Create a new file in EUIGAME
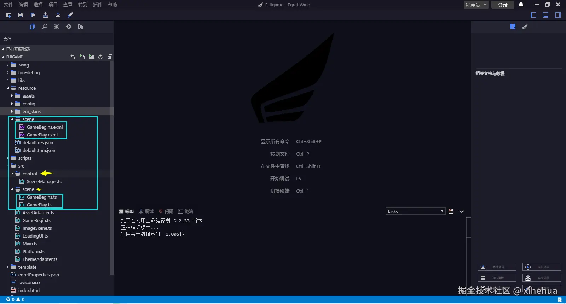566x304 pixels. pos(82,57)
